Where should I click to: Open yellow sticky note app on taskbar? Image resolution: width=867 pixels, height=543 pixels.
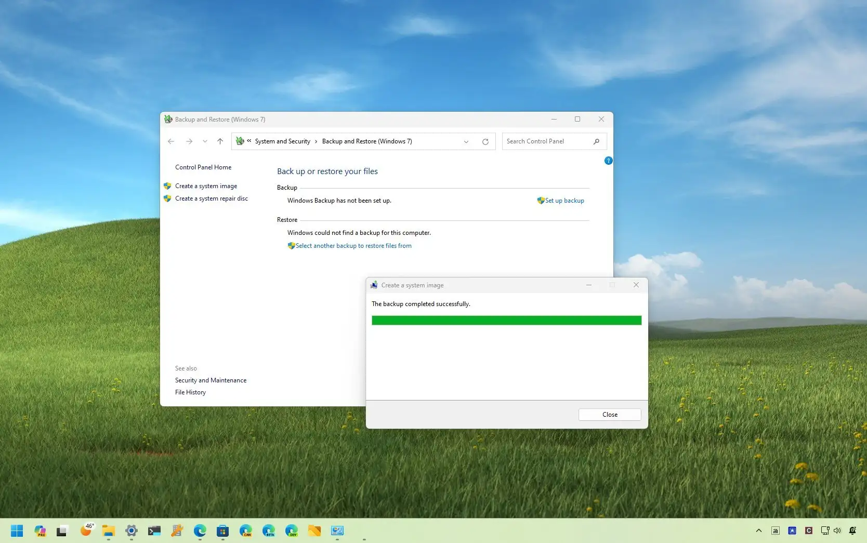[314, 531]
